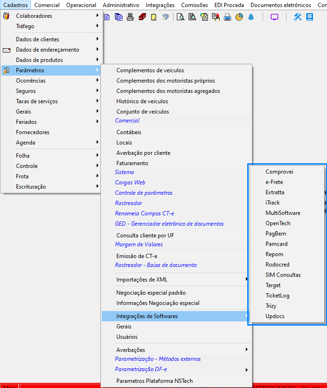Click the lined document with magnifier icon

(x=192, y=17)
